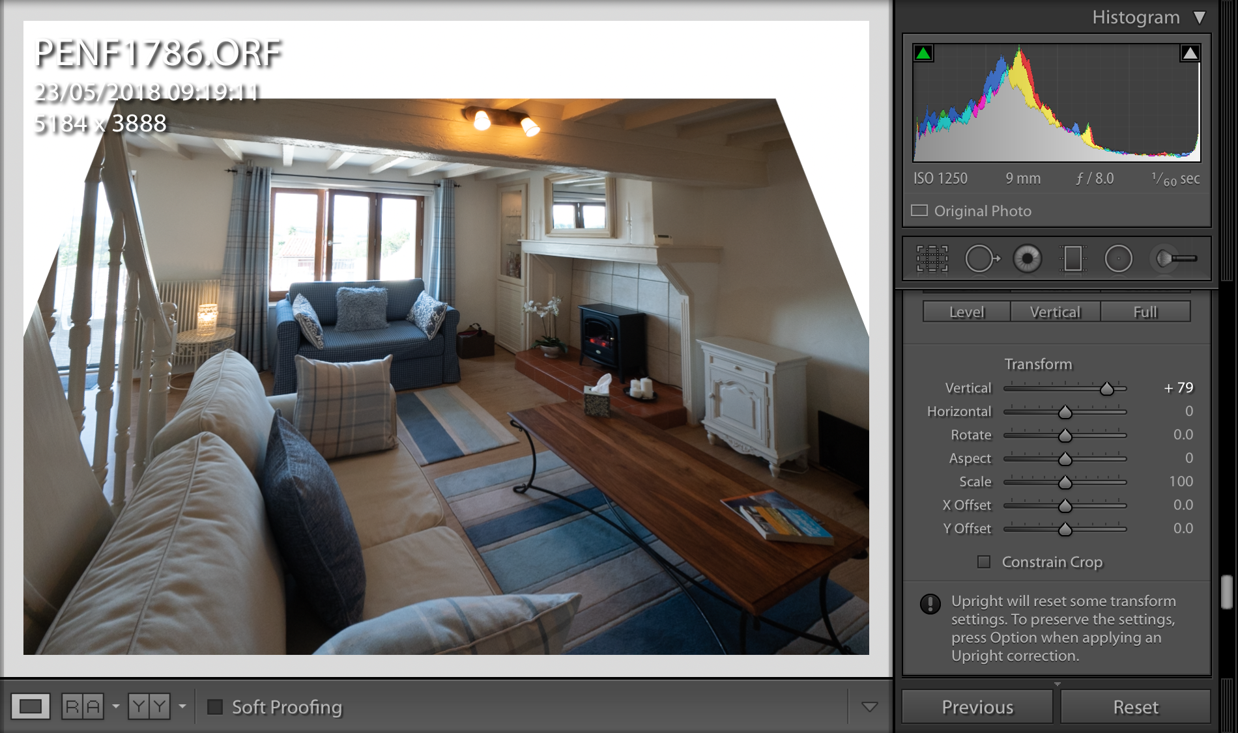Apply the Level upright correction
The height and width of the screenshot is (733, 1238).
click(x=966, y=312)
